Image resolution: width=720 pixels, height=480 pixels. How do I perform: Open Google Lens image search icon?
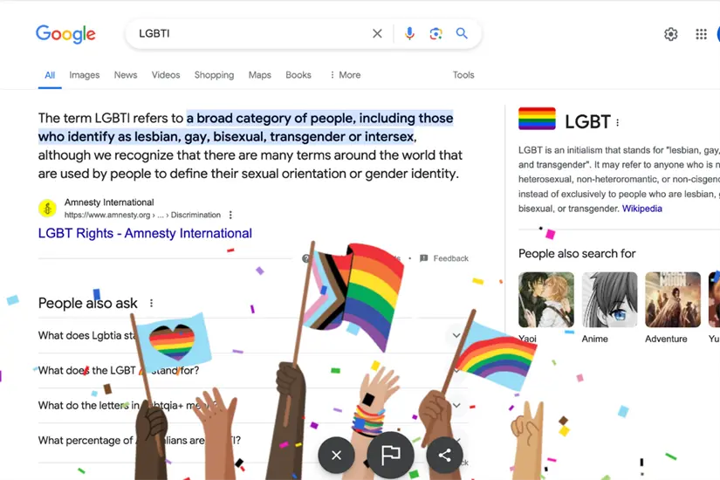point(435,33)
